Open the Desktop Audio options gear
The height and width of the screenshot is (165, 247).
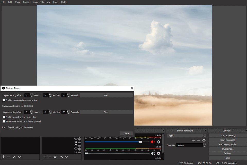pos(158,142)
